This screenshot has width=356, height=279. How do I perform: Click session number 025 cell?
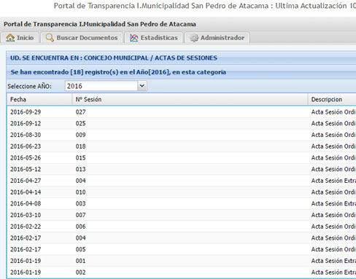tap(80, 123)
